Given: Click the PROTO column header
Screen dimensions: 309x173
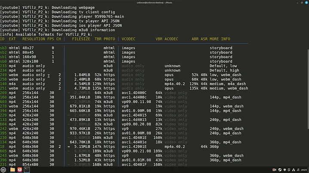Looking at the screenshot, I should 109,39.
